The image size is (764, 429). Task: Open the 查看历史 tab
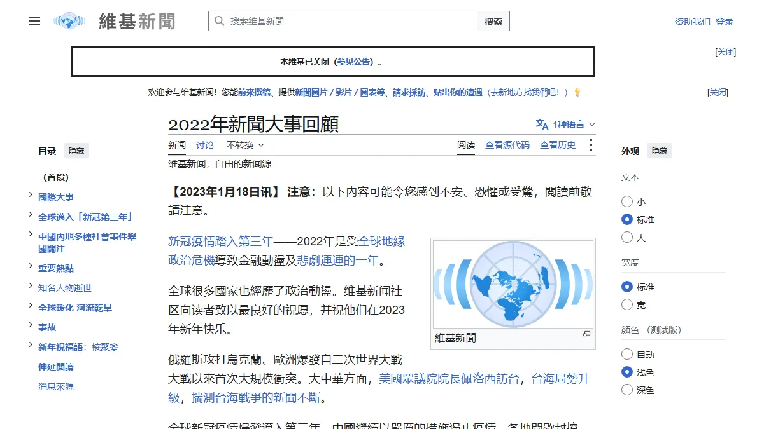558,145
